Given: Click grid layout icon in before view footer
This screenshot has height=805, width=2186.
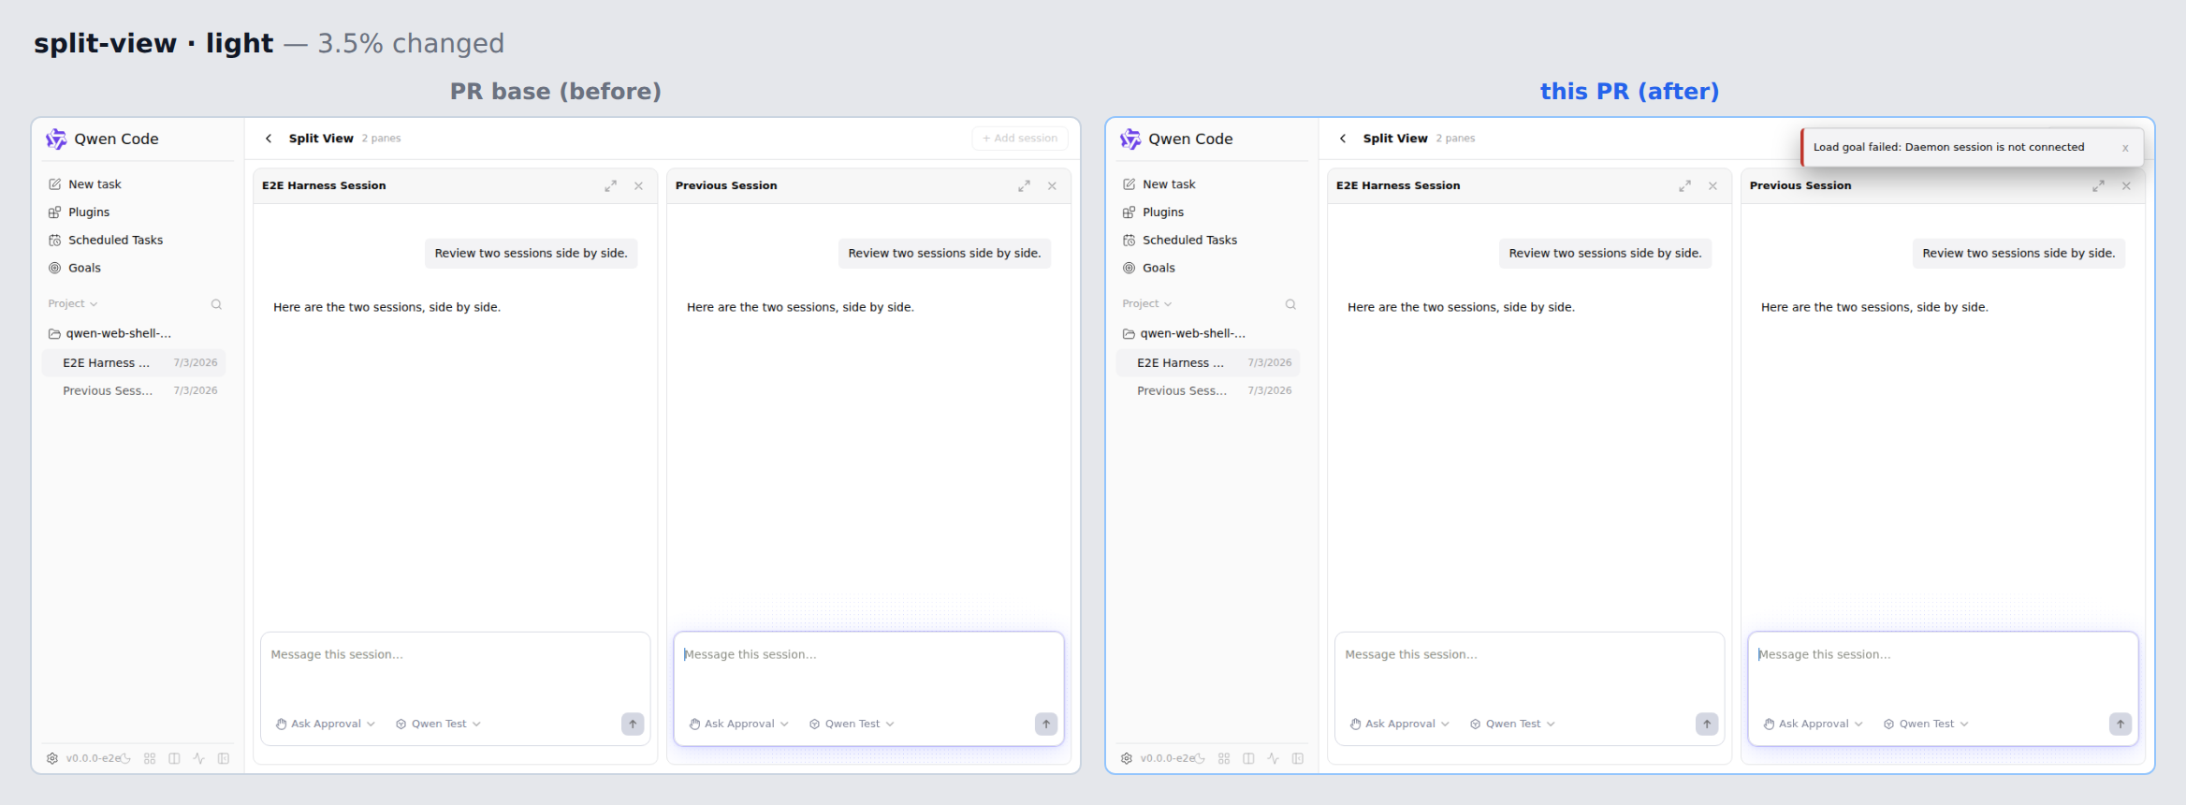Looking at the screenshot, I should point(150,758).
